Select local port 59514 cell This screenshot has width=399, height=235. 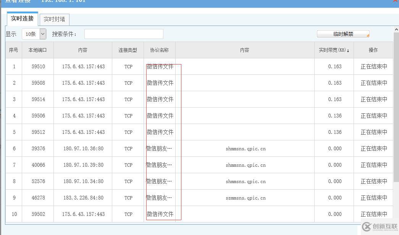click(38, 100)
